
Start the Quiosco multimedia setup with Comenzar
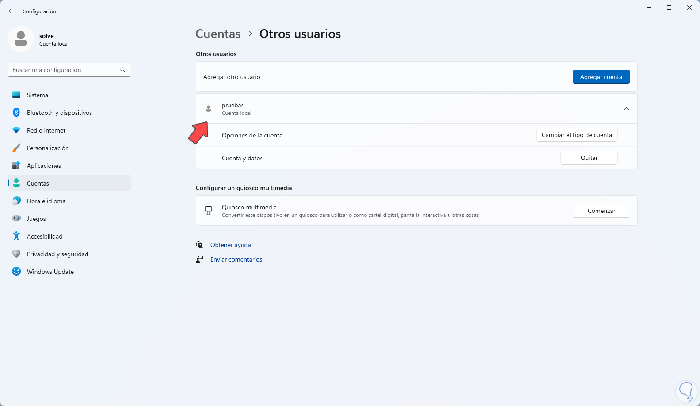pos(601,211)
